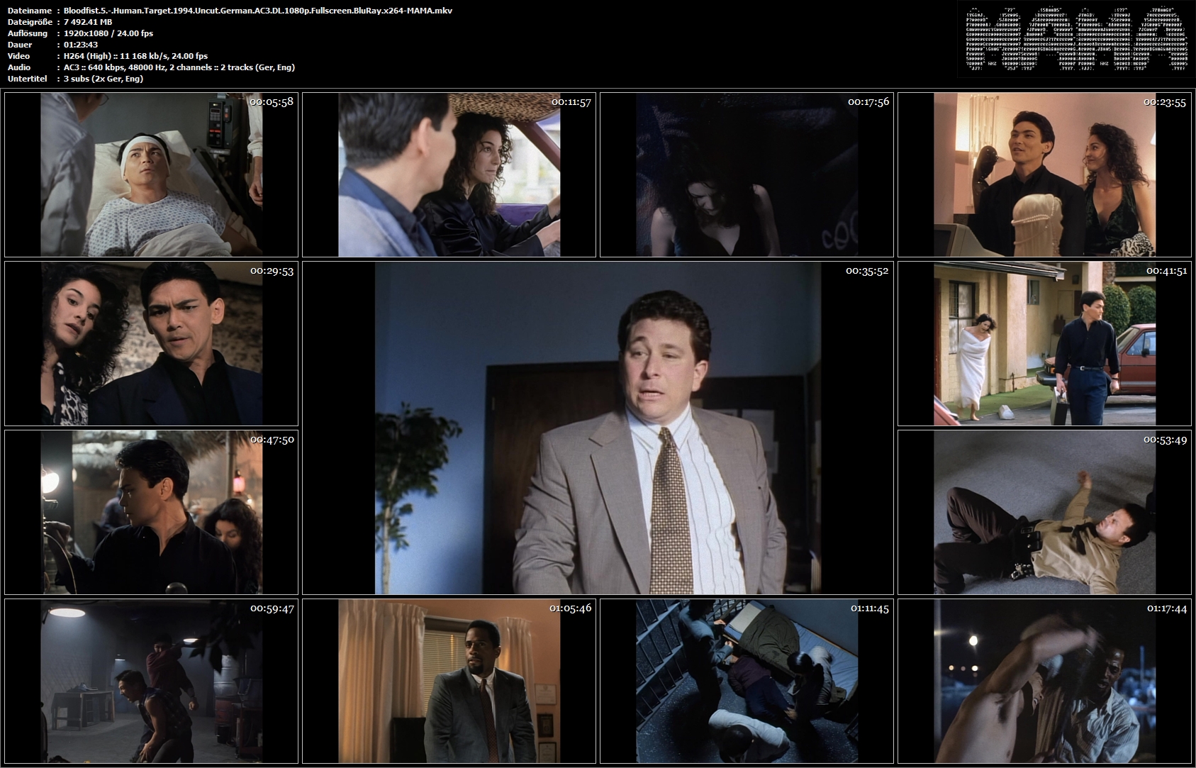The width and height of the screenshot is (1196, 768).
Task: Select the duration value "01:23:43"
Action: pyautogui.click(x=81, y=45)
